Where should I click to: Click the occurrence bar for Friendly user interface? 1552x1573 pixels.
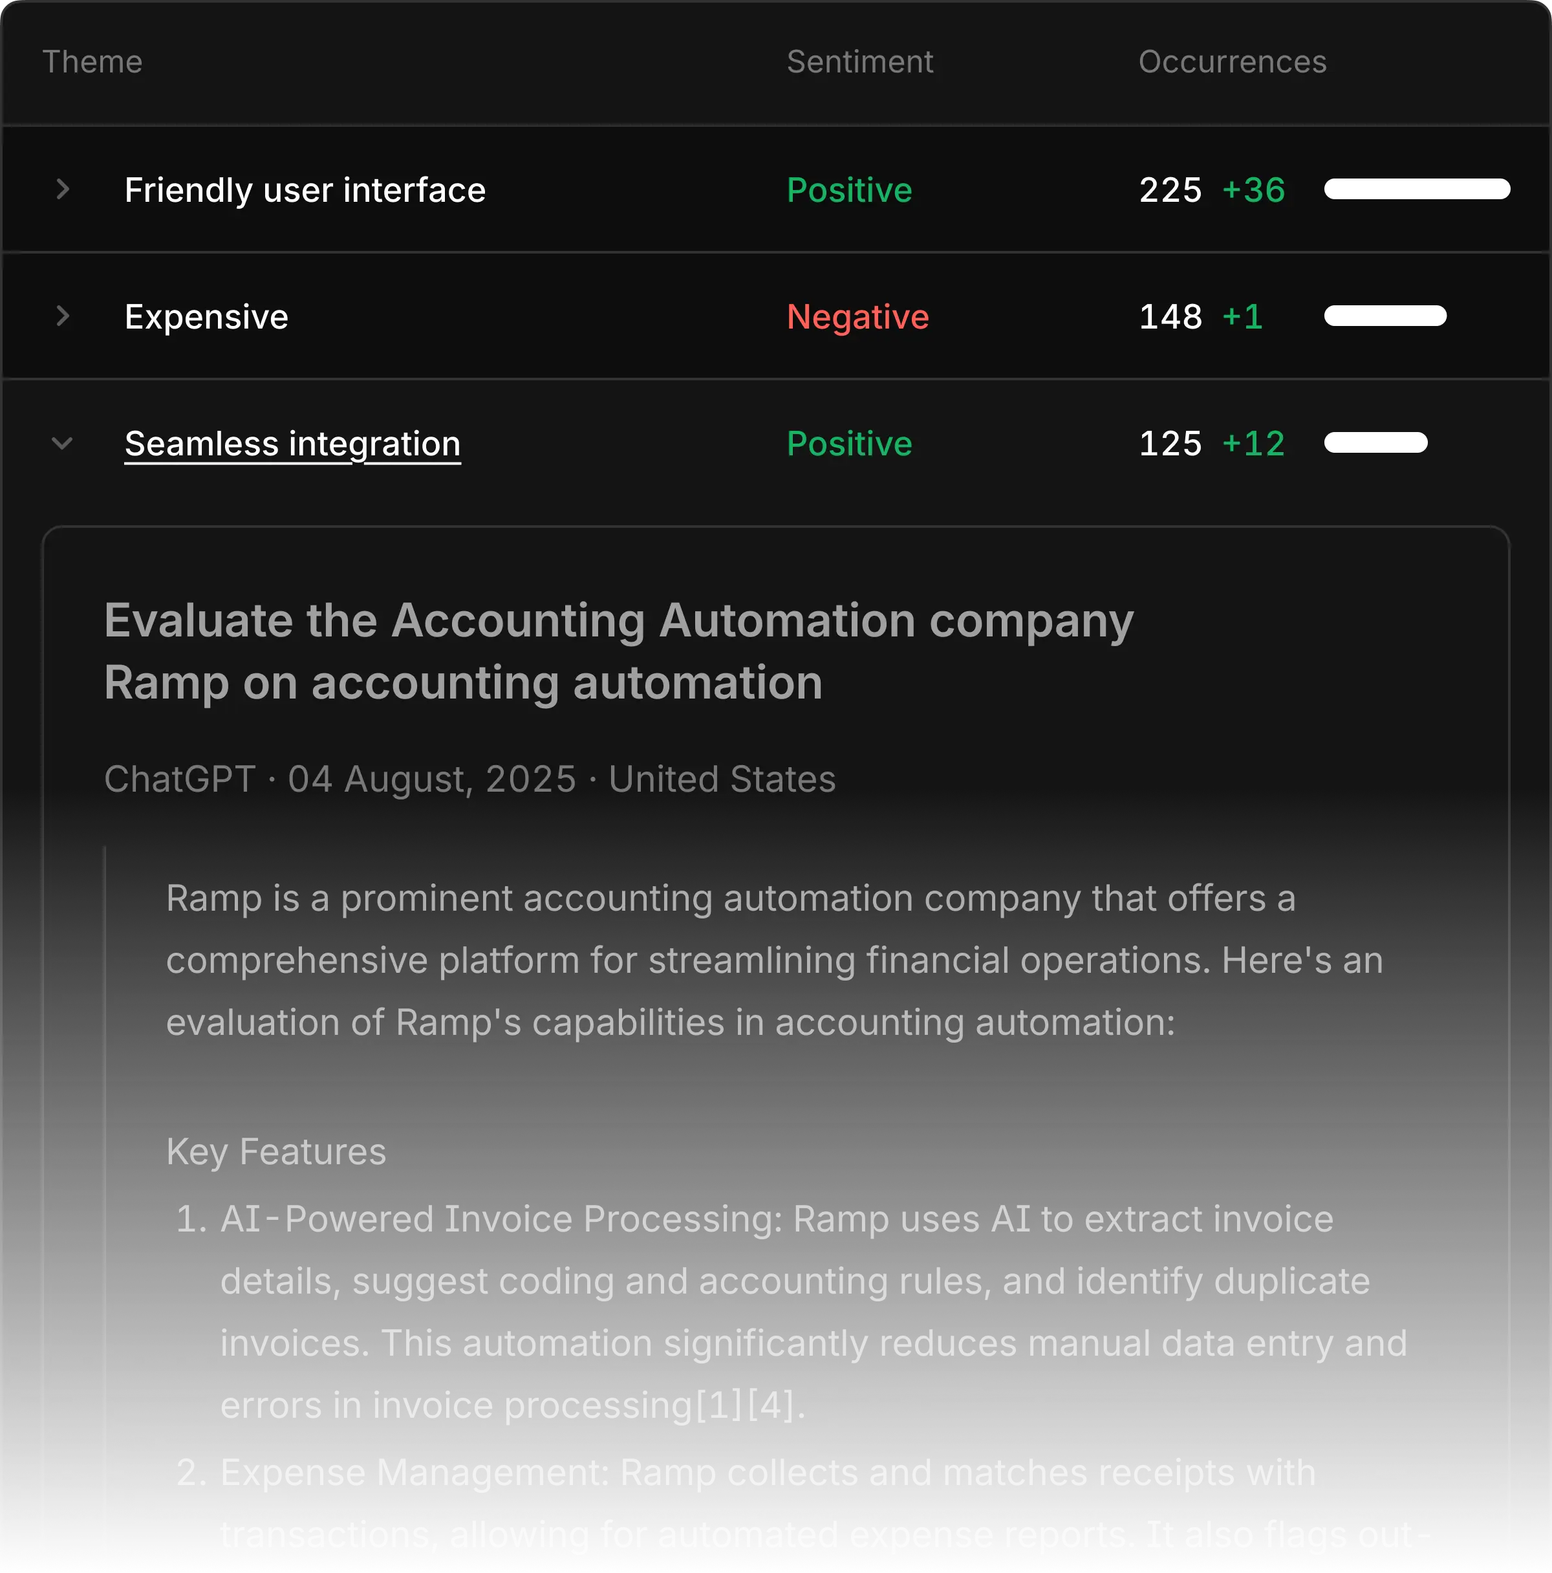pos(1416,190)
